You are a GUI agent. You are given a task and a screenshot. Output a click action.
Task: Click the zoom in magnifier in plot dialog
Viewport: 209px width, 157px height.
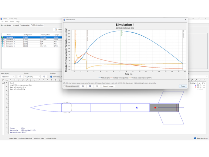pyautogui.click(x=83, y=86)
